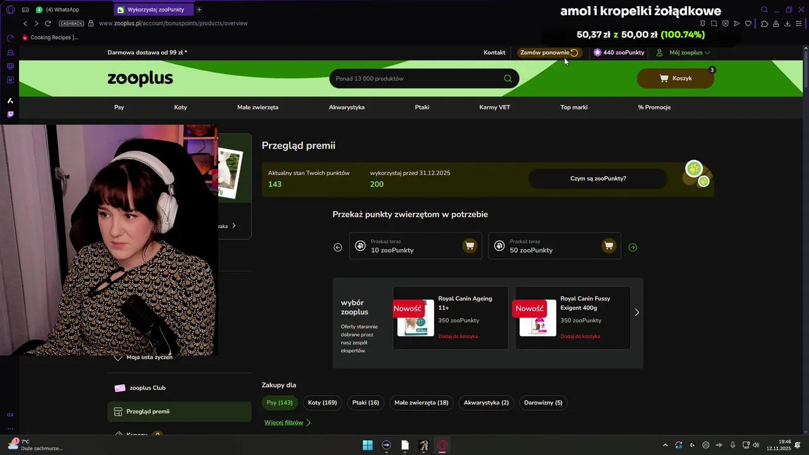This screenshot has height=455, width=809.
Task: Select the Wykorzystaj zooPunkty tab
Action: tap(153, 9)
